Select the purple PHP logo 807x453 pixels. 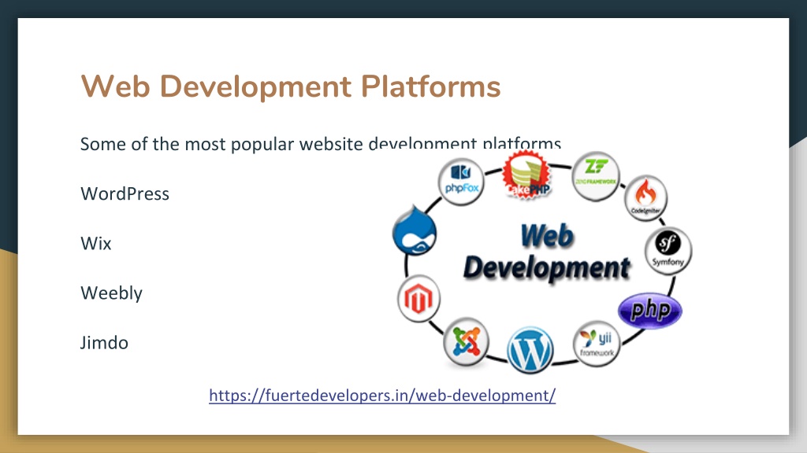click(x=650, y=311)
